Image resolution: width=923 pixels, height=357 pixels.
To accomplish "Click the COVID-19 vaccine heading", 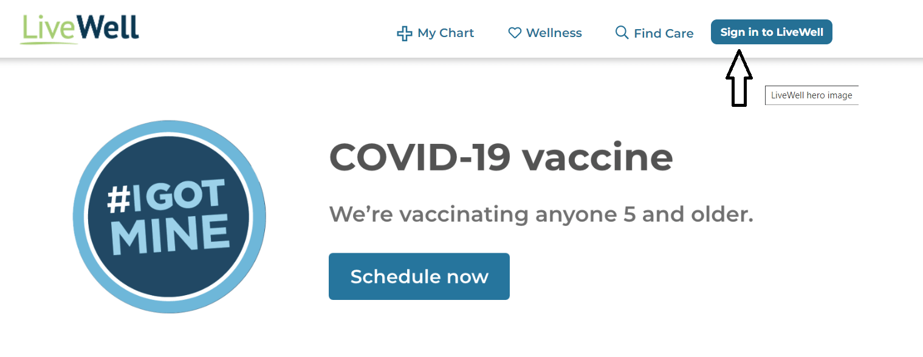I will 501,157.
